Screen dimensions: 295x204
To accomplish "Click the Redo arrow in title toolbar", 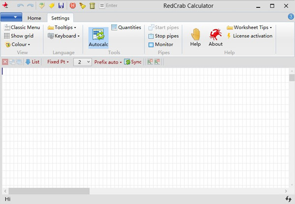I will (x=30, y=5).
